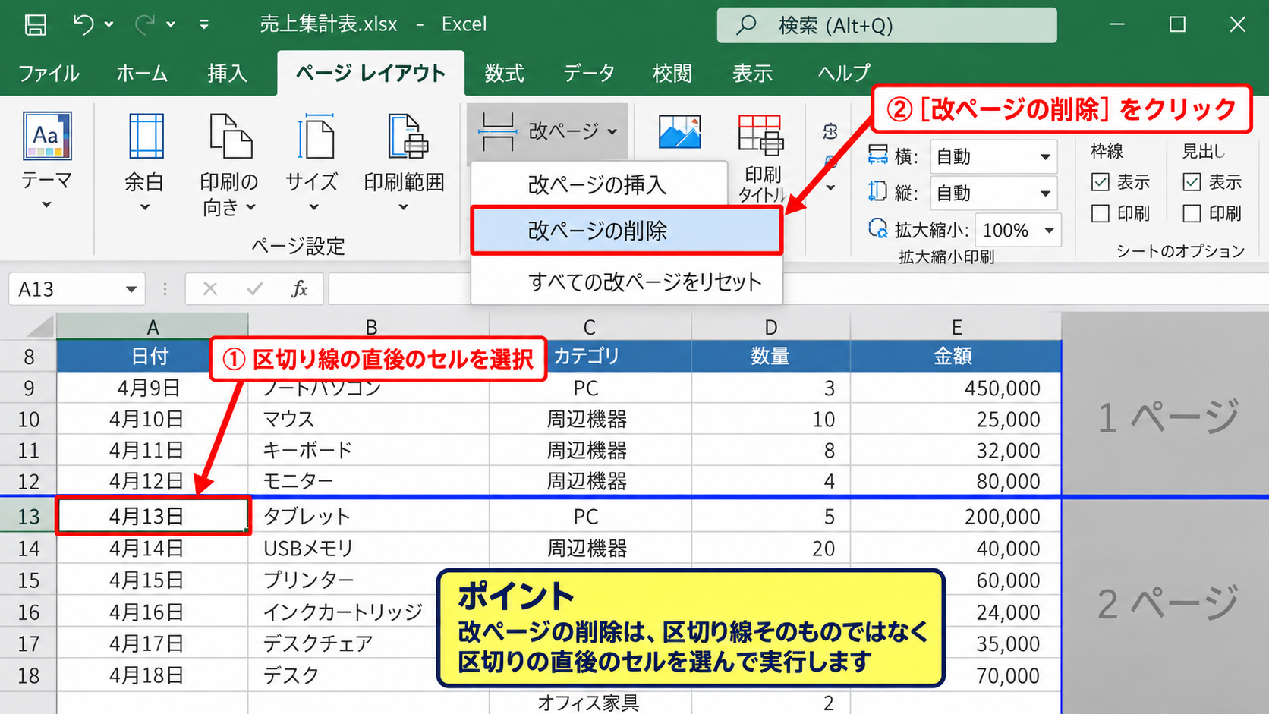1269x714 pixels.
Task: Switch to the データ tab
Action: (589, 74)
